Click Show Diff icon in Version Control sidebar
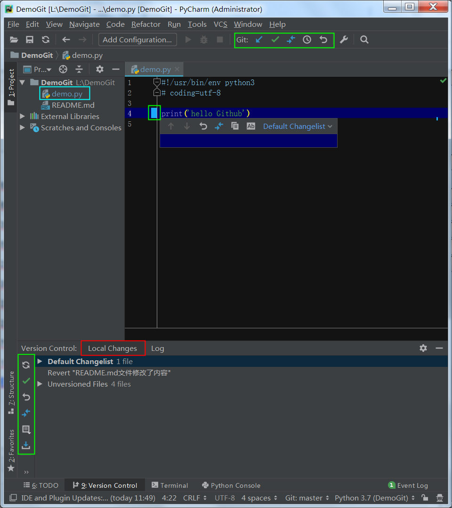Image resolution: width=452 pixels, height=508 pixels. [x=26, y=413]
